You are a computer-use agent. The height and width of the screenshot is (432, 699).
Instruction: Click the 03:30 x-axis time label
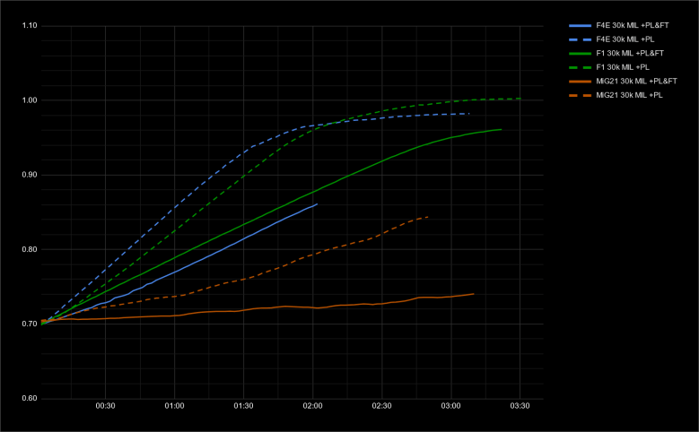520,406
